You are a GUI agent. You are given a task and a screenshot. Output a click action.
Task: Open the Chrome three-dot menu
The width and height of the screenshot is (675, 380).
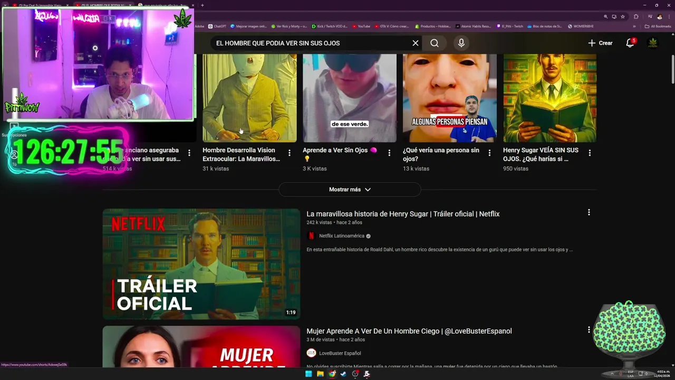669,16
